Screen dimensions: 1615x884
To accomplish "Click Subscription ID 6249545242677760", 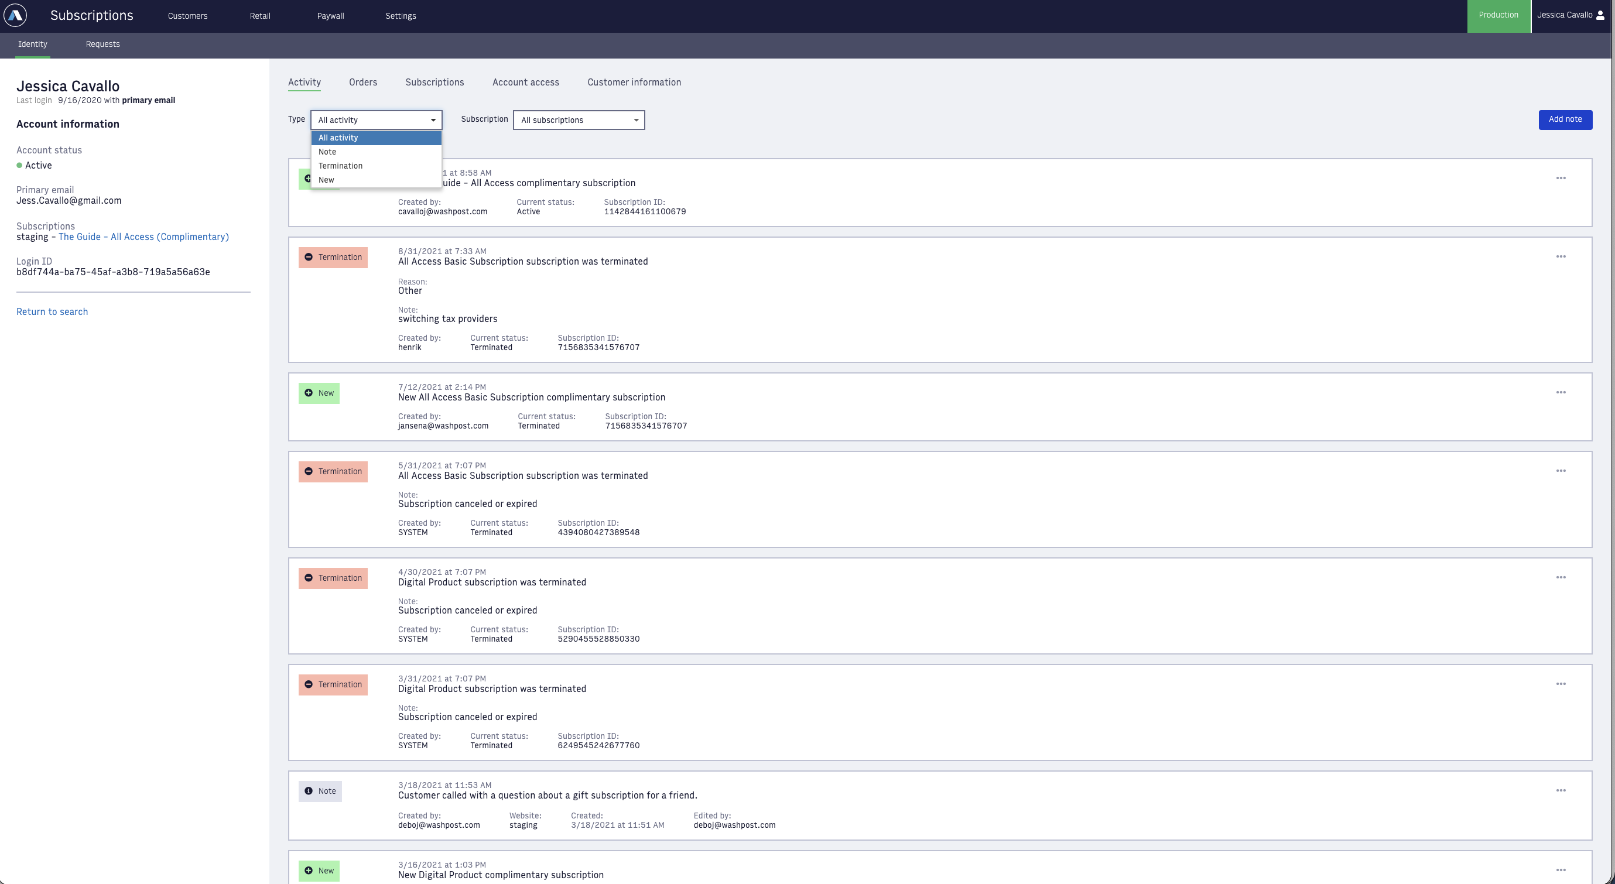I will [x=598, y=745].
